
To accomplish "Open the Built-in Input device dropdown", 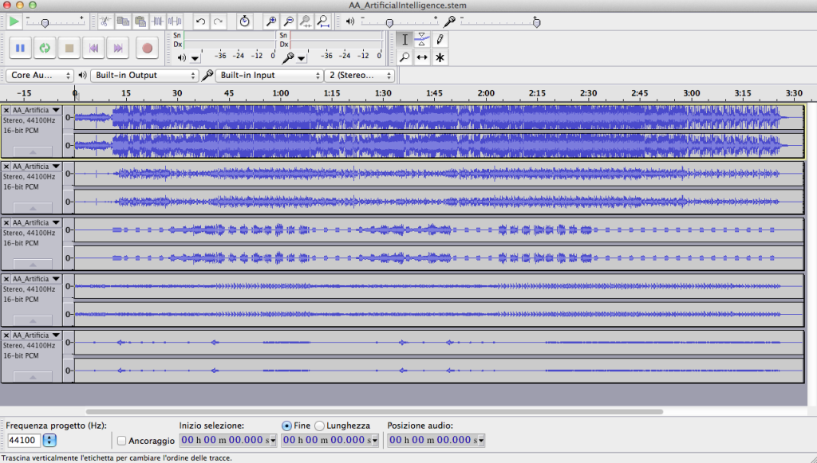I will click(x=270, y=76).
